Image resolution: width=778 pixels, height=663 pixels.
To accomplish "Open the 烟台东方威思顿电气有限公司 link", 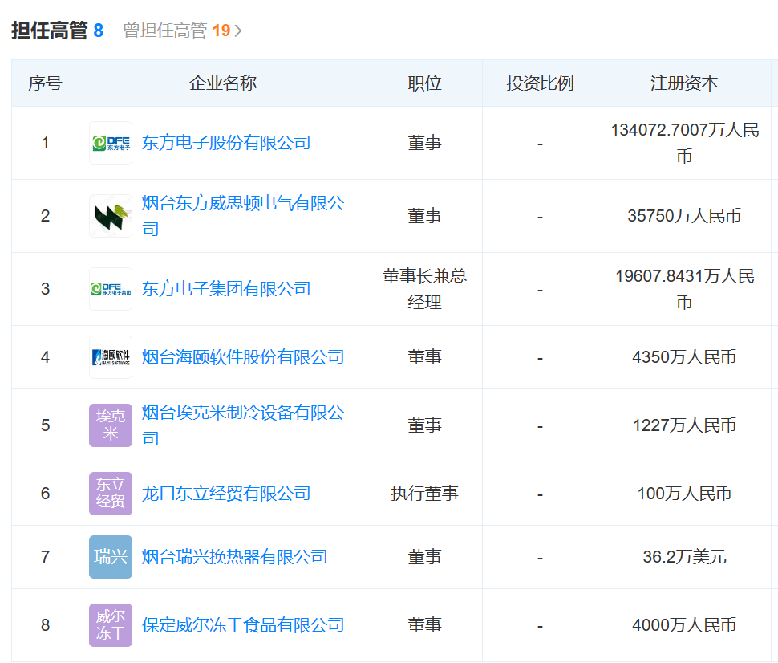I will pos(243,216).
